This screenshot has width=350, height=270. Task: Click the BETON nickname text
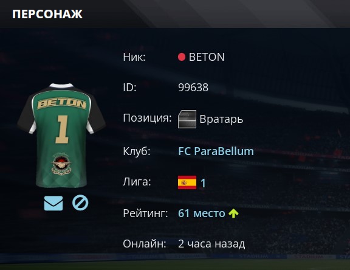tap(207, 57)
